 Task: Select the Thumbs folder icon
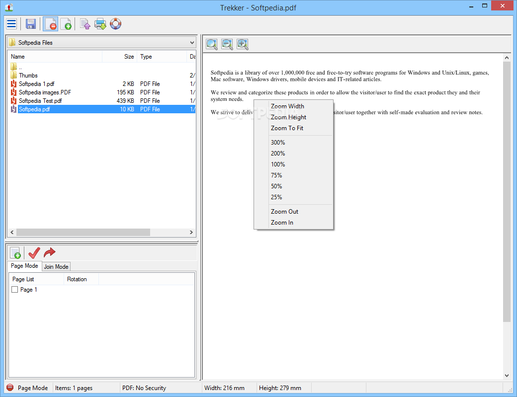click(13, 75)
